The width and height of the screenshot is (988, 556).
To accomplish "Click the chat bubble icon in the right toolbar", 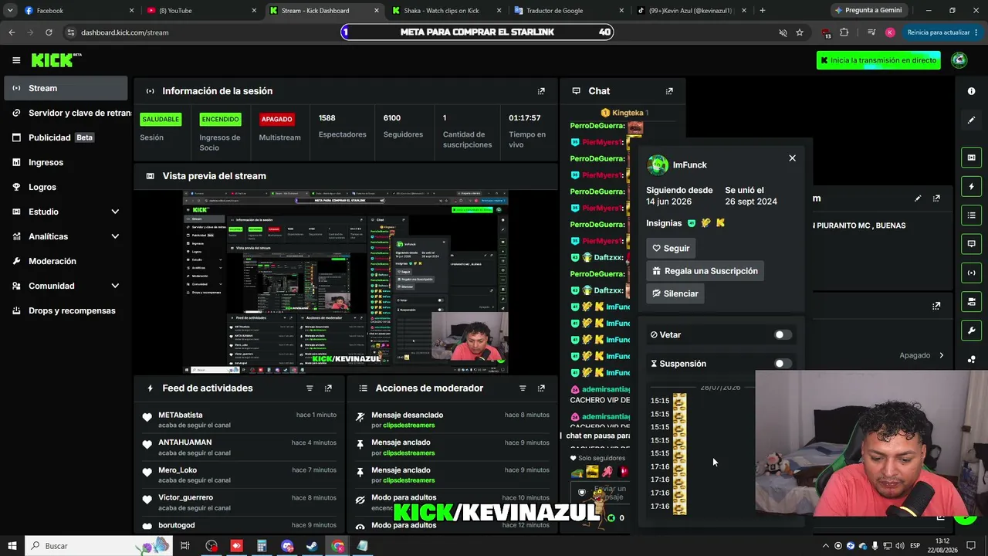I will (971, 244).
